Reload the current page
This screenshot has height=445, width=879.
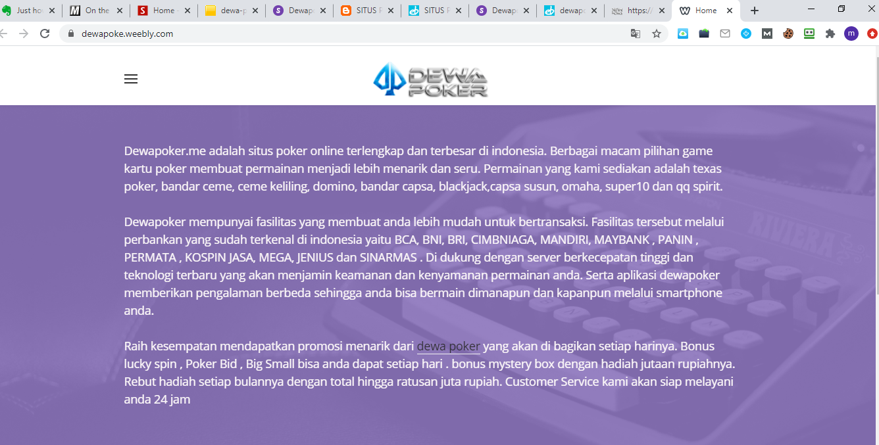point(45,34)
